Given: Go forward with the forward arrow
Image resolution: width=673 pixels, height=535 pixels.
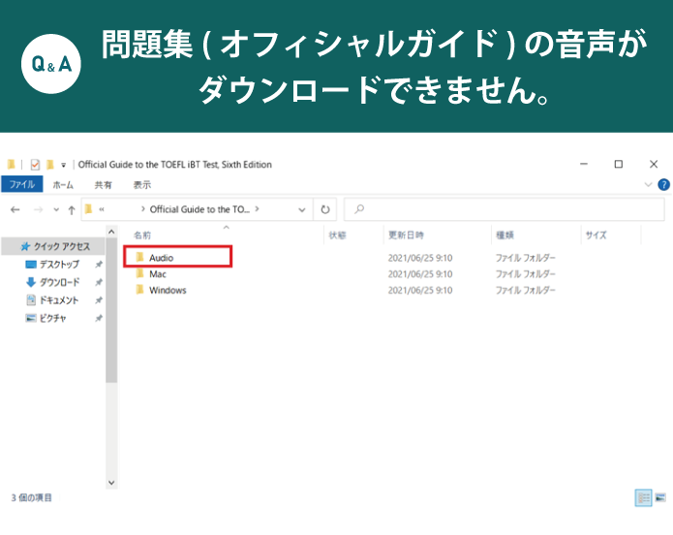Looking at the screenshot, I should tap(38, 209).
